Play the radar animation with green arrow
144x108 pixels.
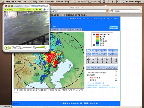[x=115, y=50]
